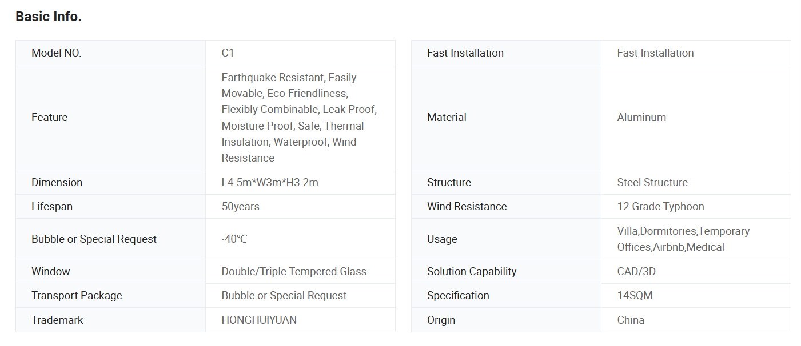Select the 12 Grade Typhoon value
Screen dimensions: 801x346
click(x=660, y=206)
